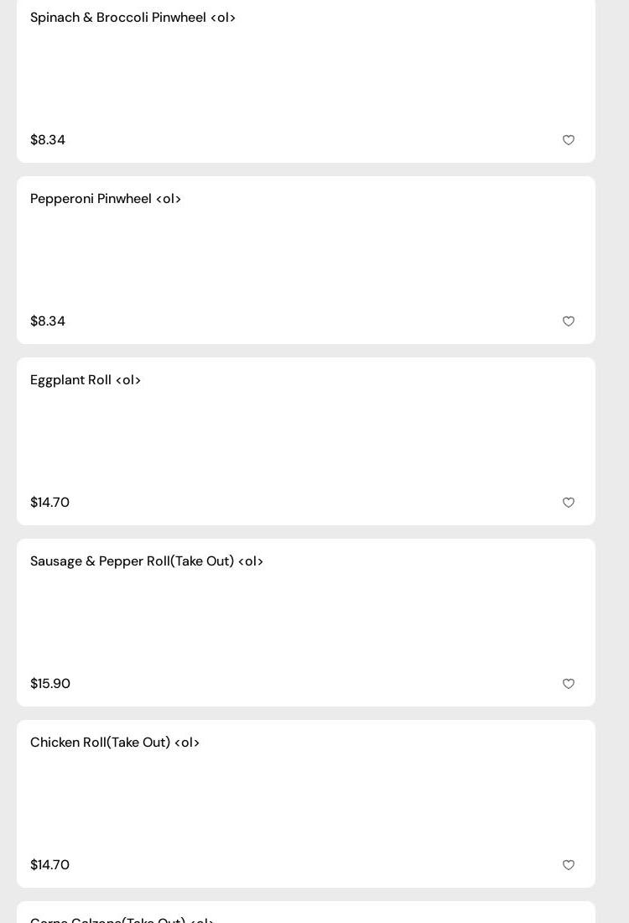Open the partially visible Carne Calzone item

[122, 918]
